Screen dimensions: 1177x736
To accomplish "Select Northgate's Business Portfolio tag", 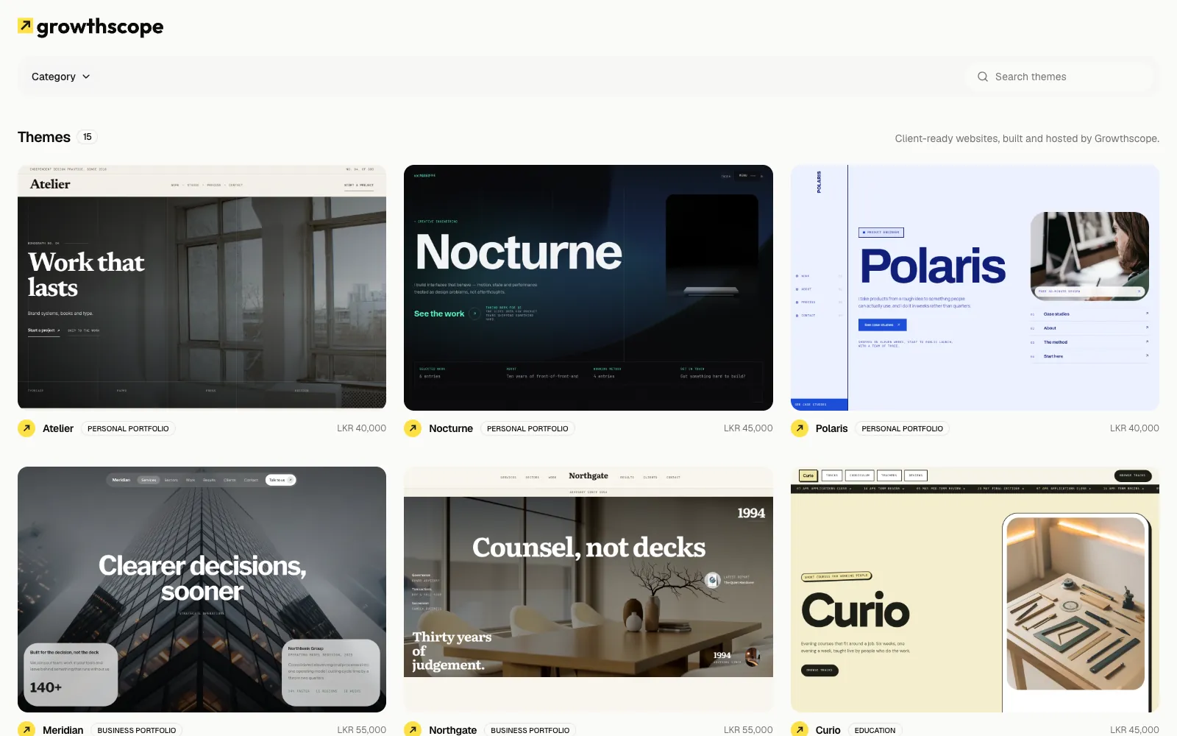I will point(530,730).
